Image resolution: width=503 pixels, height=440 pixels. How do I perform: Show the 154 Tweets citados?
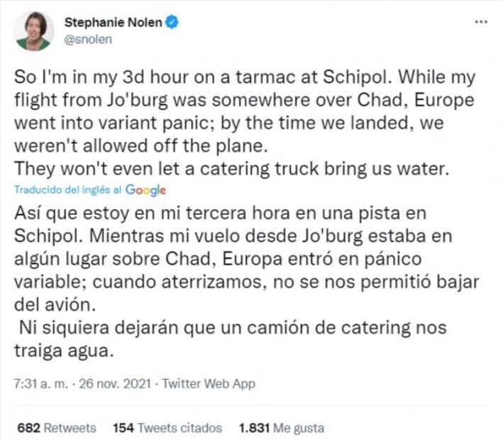(167, 428)
